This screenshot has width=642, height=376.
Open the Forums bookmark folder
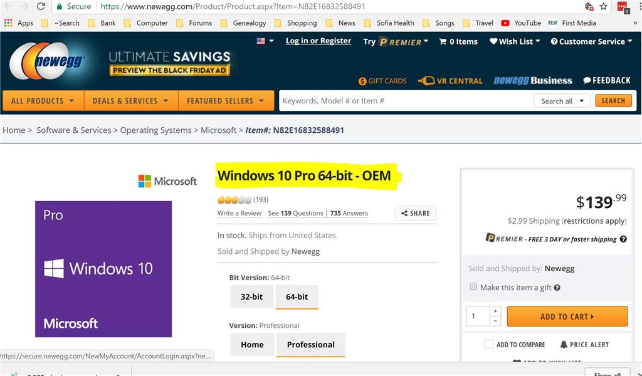[x=194, y=23]
